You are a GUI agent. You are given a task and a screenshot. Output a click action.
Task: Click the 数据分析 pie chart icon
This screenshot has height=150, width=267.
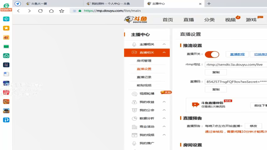tap(135, 118)
